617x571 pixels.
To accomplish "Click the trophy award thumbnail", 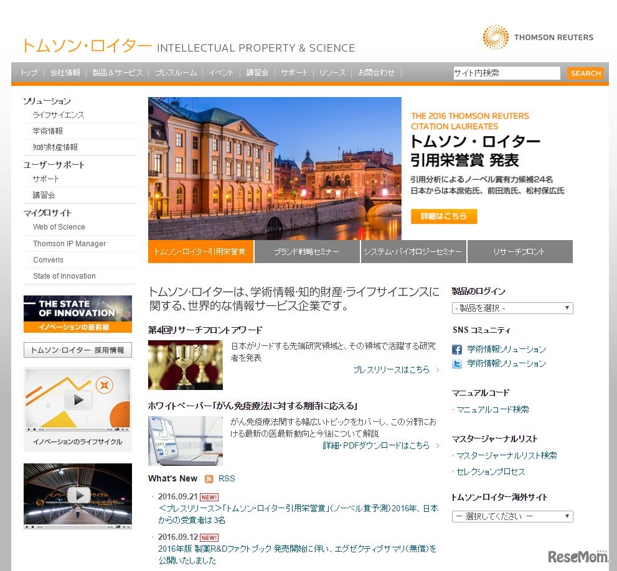I will [x=186, y=365].
